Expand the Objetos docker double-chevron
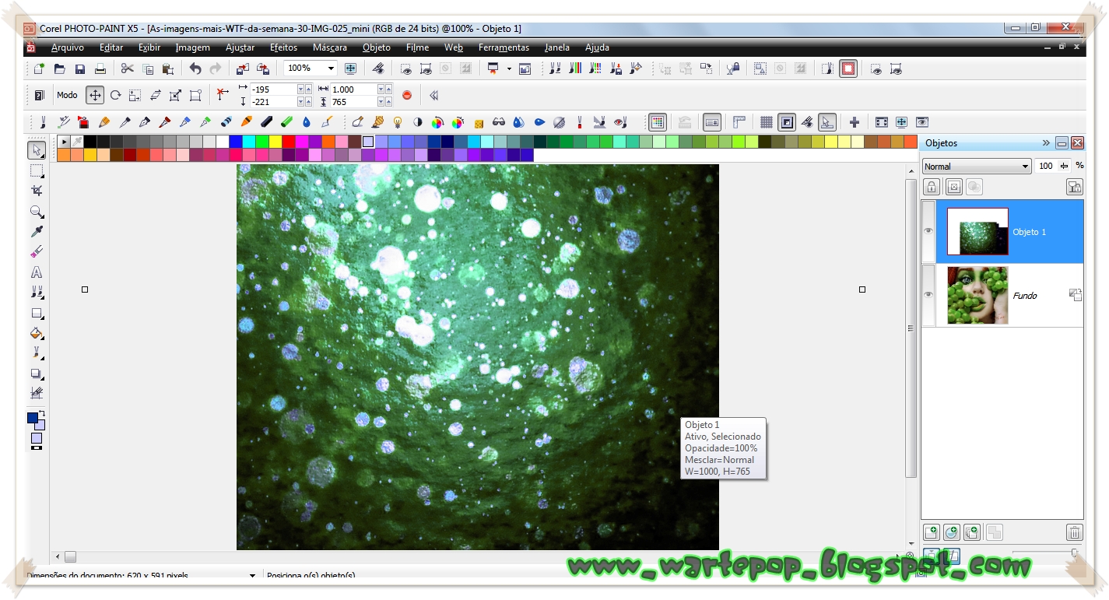The height and width of the screenshot is (600, 1109). point(1046,143)
